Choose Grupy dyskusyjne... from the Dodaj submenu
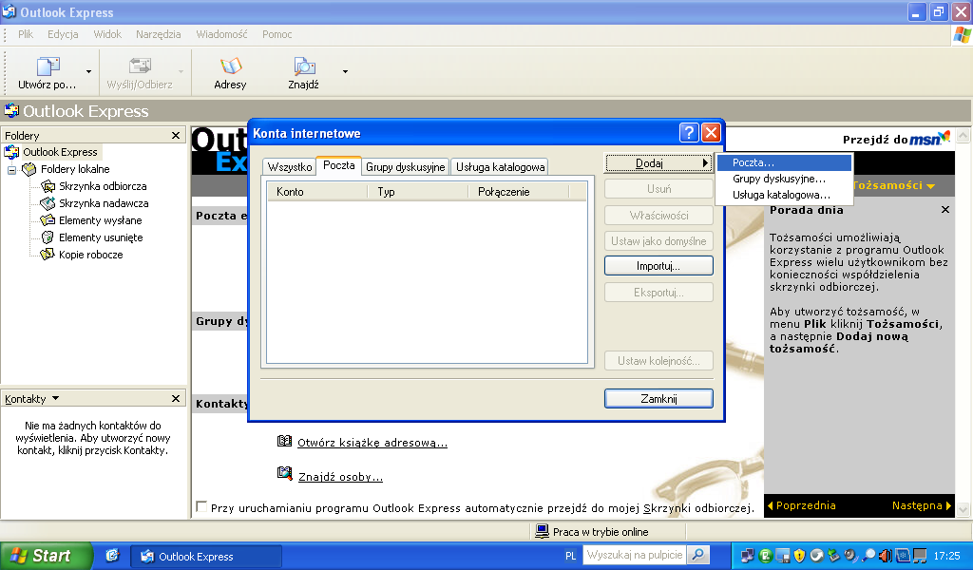 (784, 179)
